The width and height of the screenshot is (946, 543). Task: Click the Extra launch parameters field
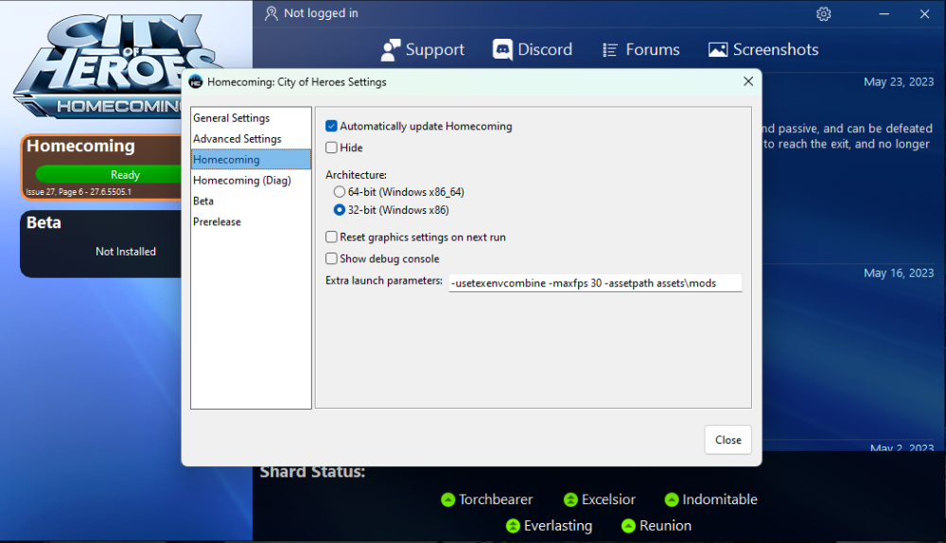[595, 283]
